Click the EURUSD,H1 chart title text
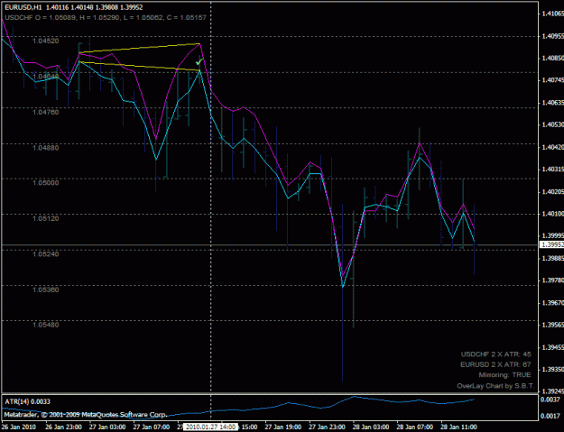Viewport: 564px width, 432px height. (x=23, y=7)
